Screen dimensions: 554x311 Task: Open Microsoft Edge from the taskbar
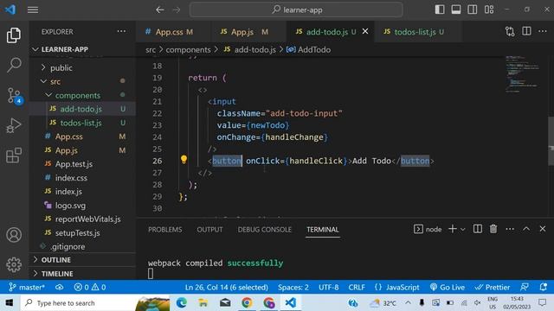182,303
